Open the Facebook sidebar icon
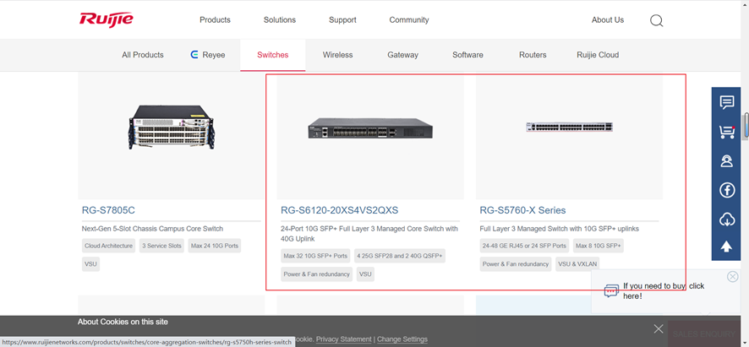Screen dimensions: 749x347 tap(726, 191)
